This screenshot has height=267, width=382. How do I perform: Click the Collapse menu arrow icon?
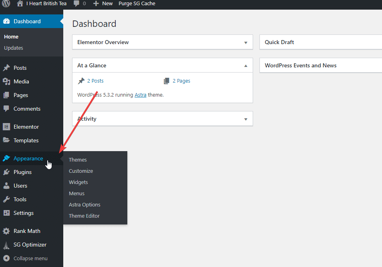coord(6,258)
